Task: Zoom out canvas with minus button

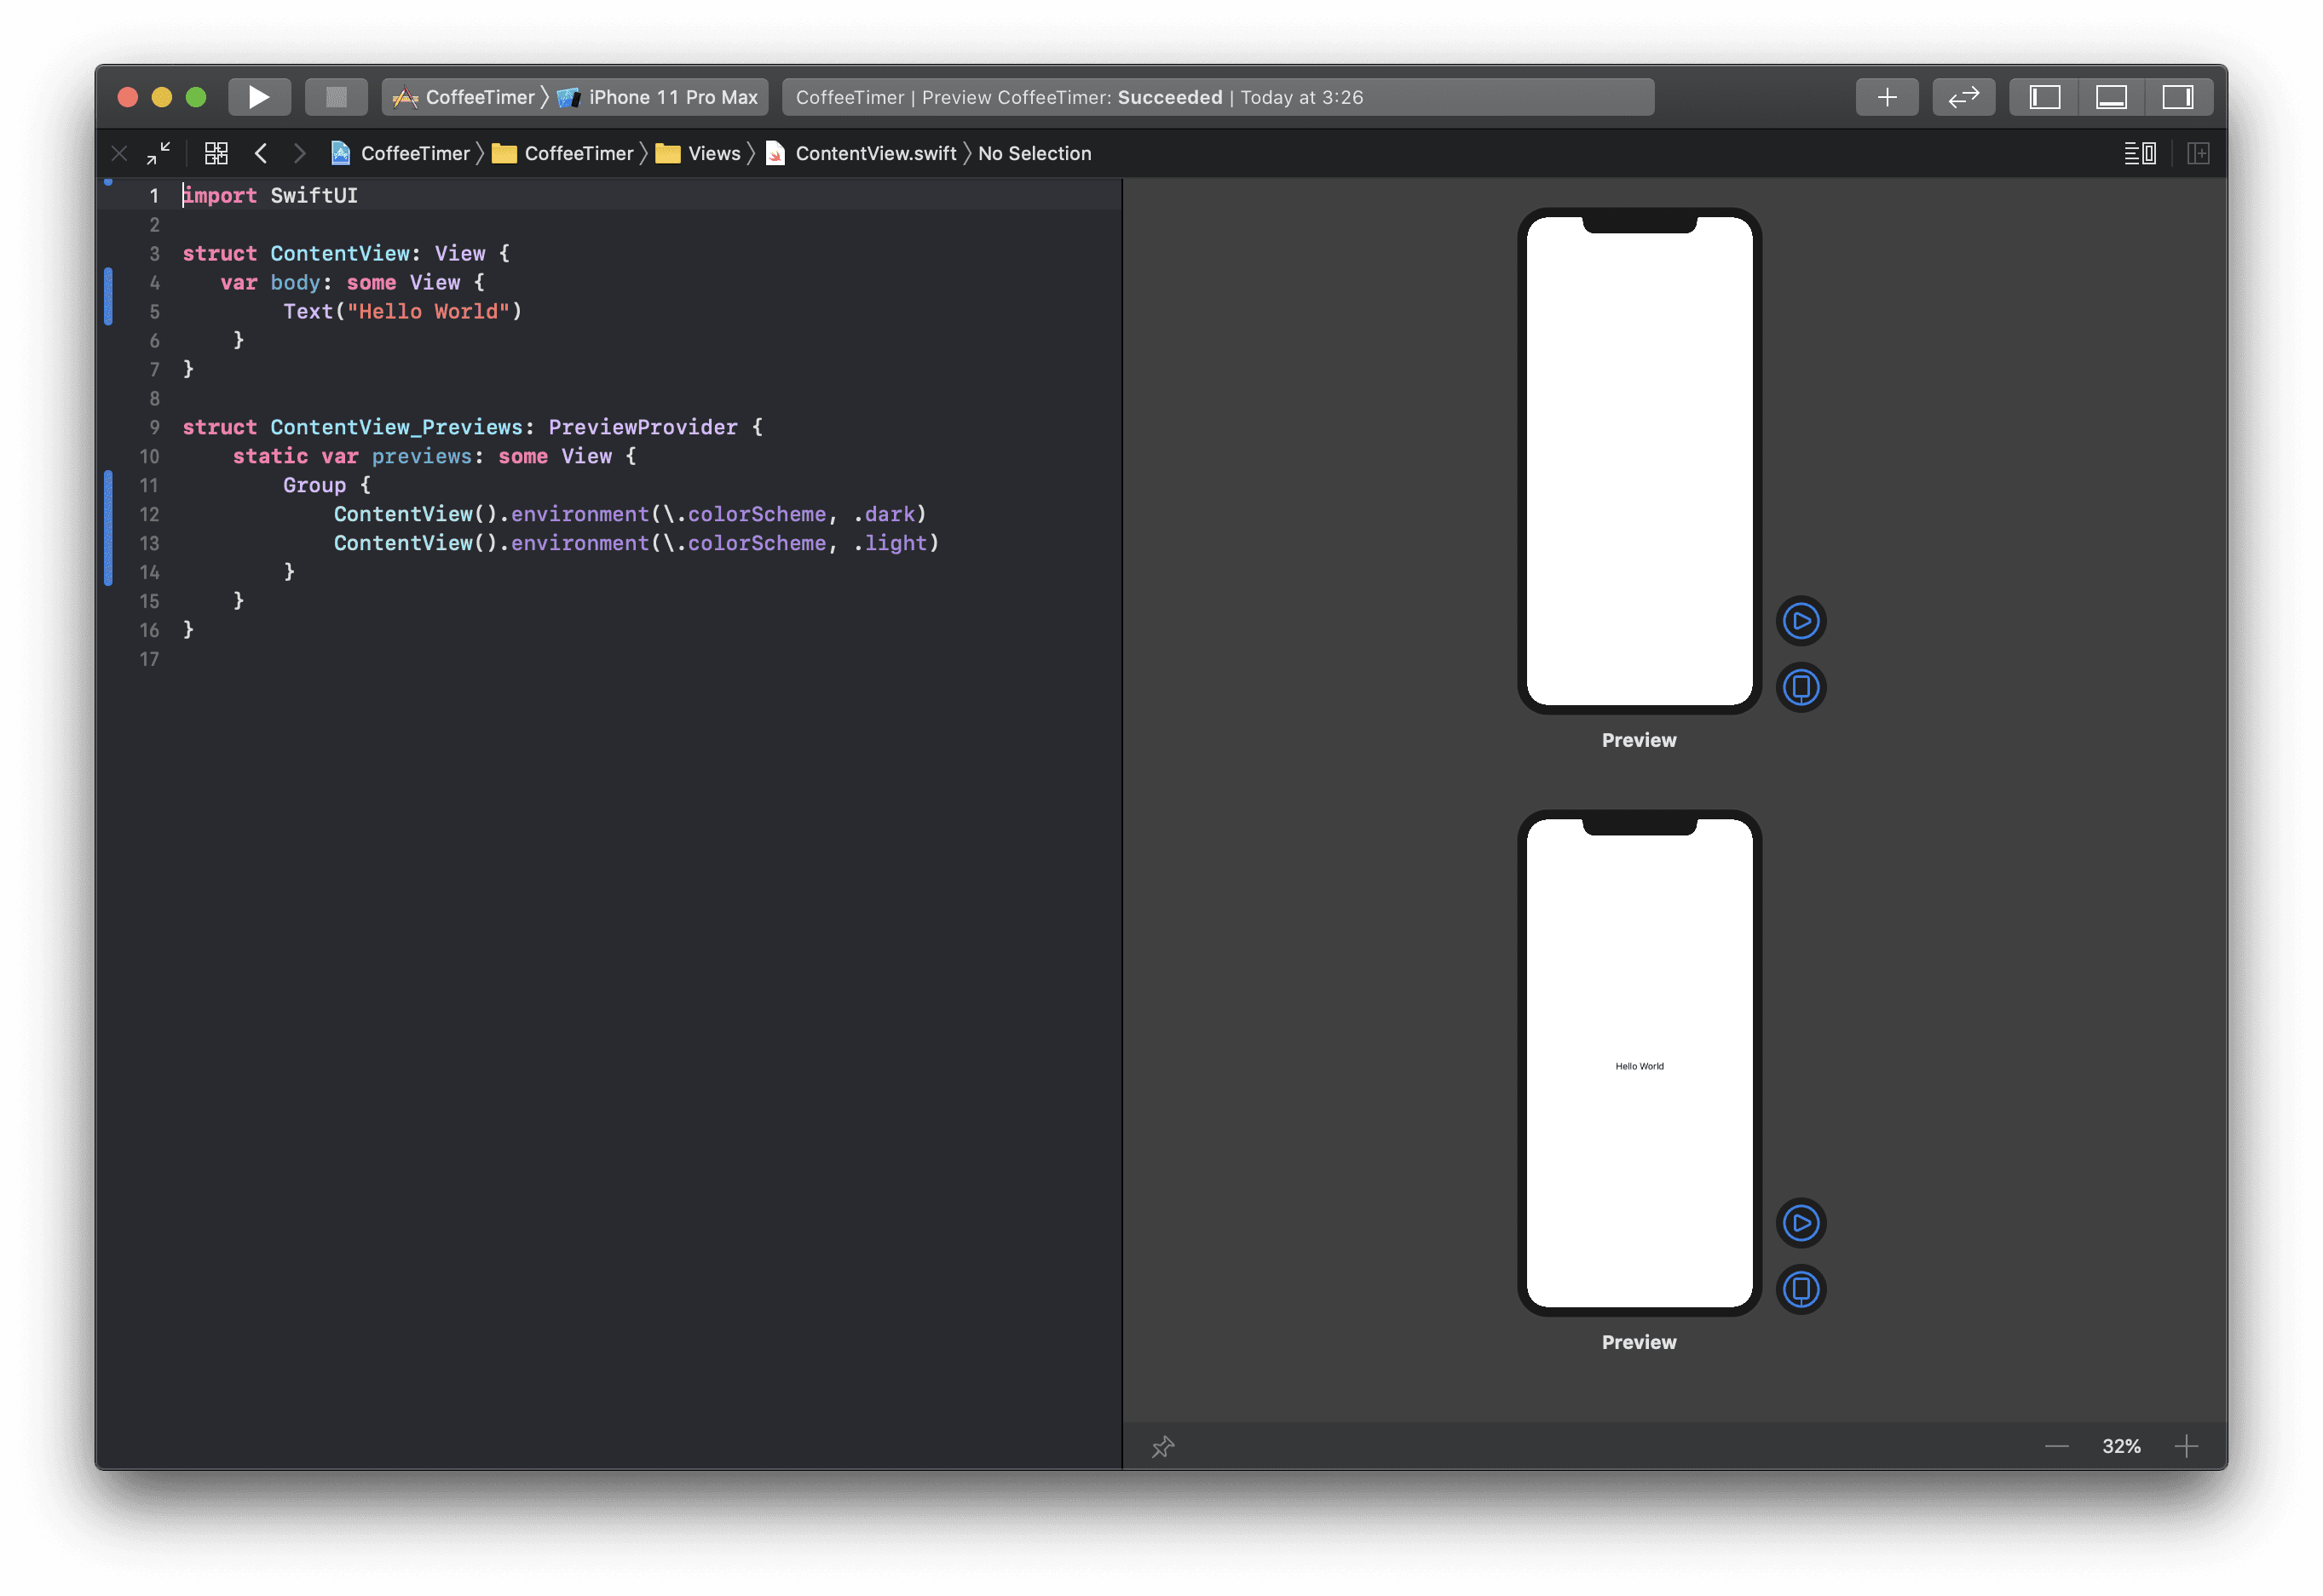Action: pyautogui.click(x=2056, y=1447)
